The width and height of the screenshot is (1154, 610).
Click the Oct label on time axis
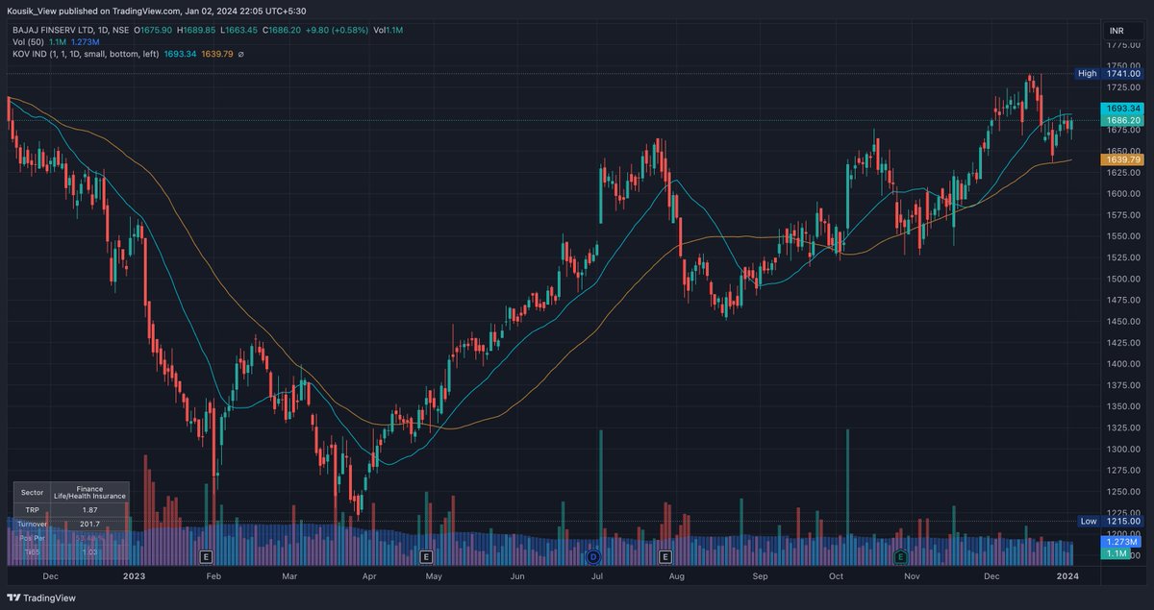click(x=836, y=575)
